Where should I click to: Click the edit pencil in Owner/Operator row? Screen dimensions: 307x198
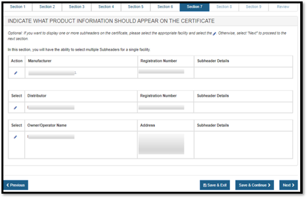pyautogui.click(x=15, y=137)
